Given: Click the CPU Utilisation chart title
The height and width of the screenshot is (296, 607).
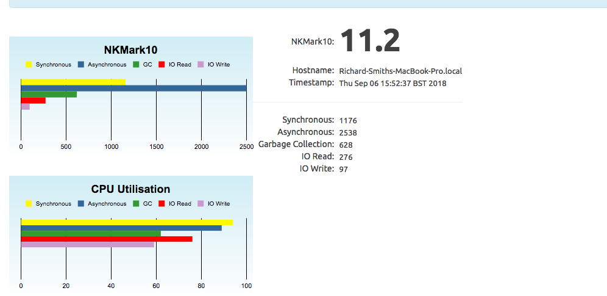Looking at the screenshot, I should click(131, 189).
